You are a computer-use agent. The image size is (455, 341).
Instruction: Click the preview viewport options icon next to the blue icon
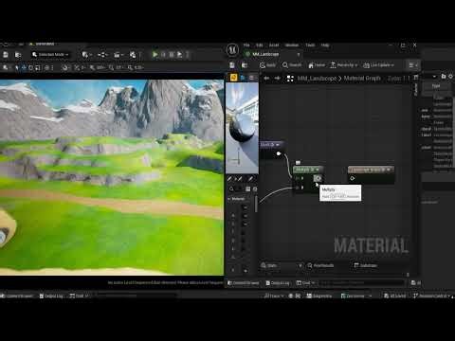click(251, 78)
